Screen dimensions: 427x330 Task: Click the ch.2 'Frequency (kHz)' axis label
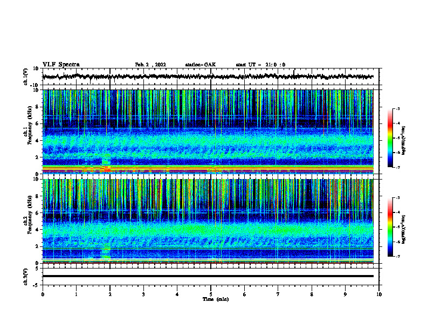click(x=30, y=215)
